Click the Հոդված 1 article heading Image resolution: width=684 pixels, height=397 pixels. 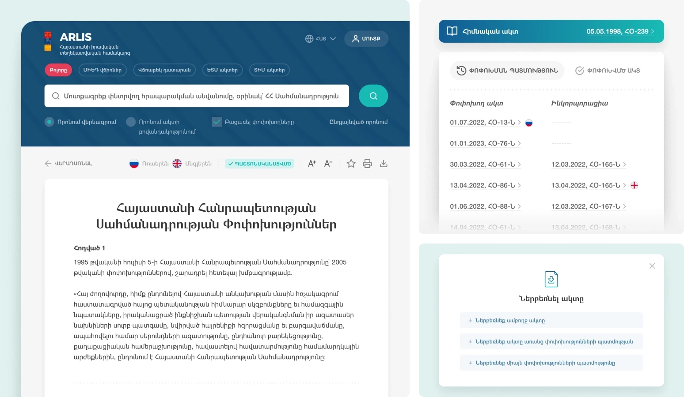pos(89,248)
